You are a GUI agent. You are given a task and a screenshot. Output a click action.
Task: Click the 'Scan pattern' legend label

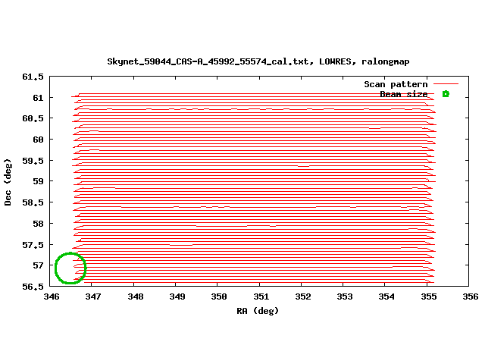[396, 84]
